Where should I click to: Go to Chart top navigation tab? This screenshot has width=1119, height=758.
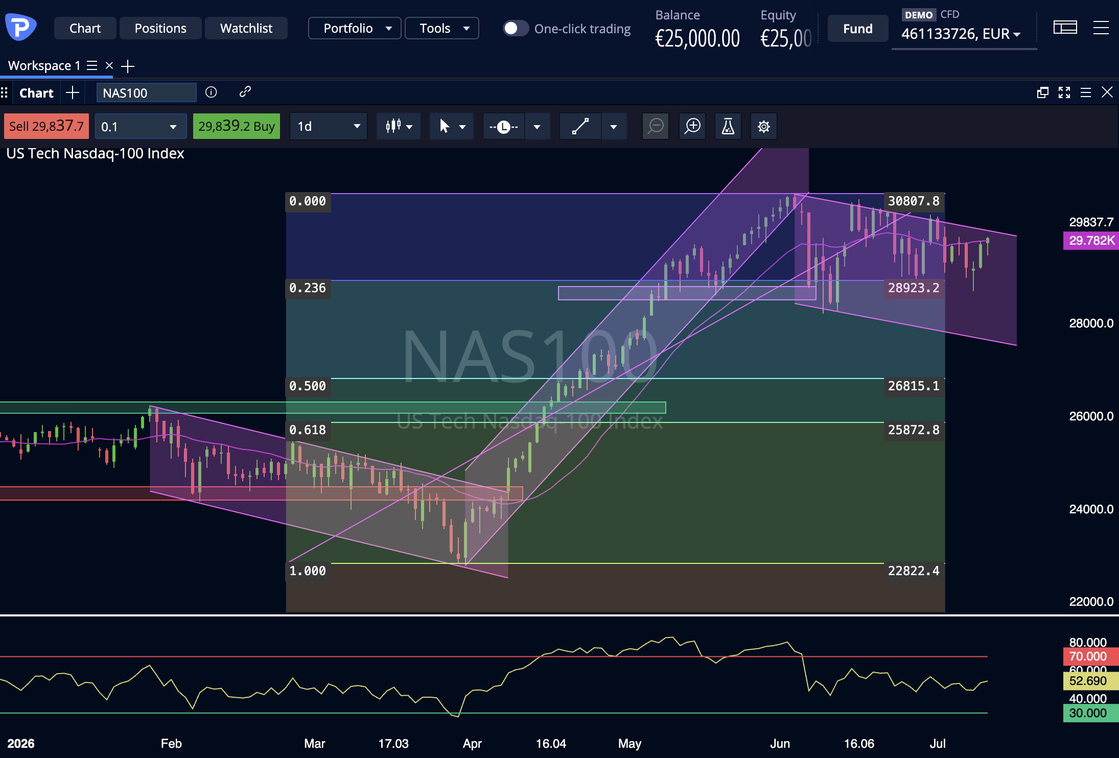[x=85, y=28]
